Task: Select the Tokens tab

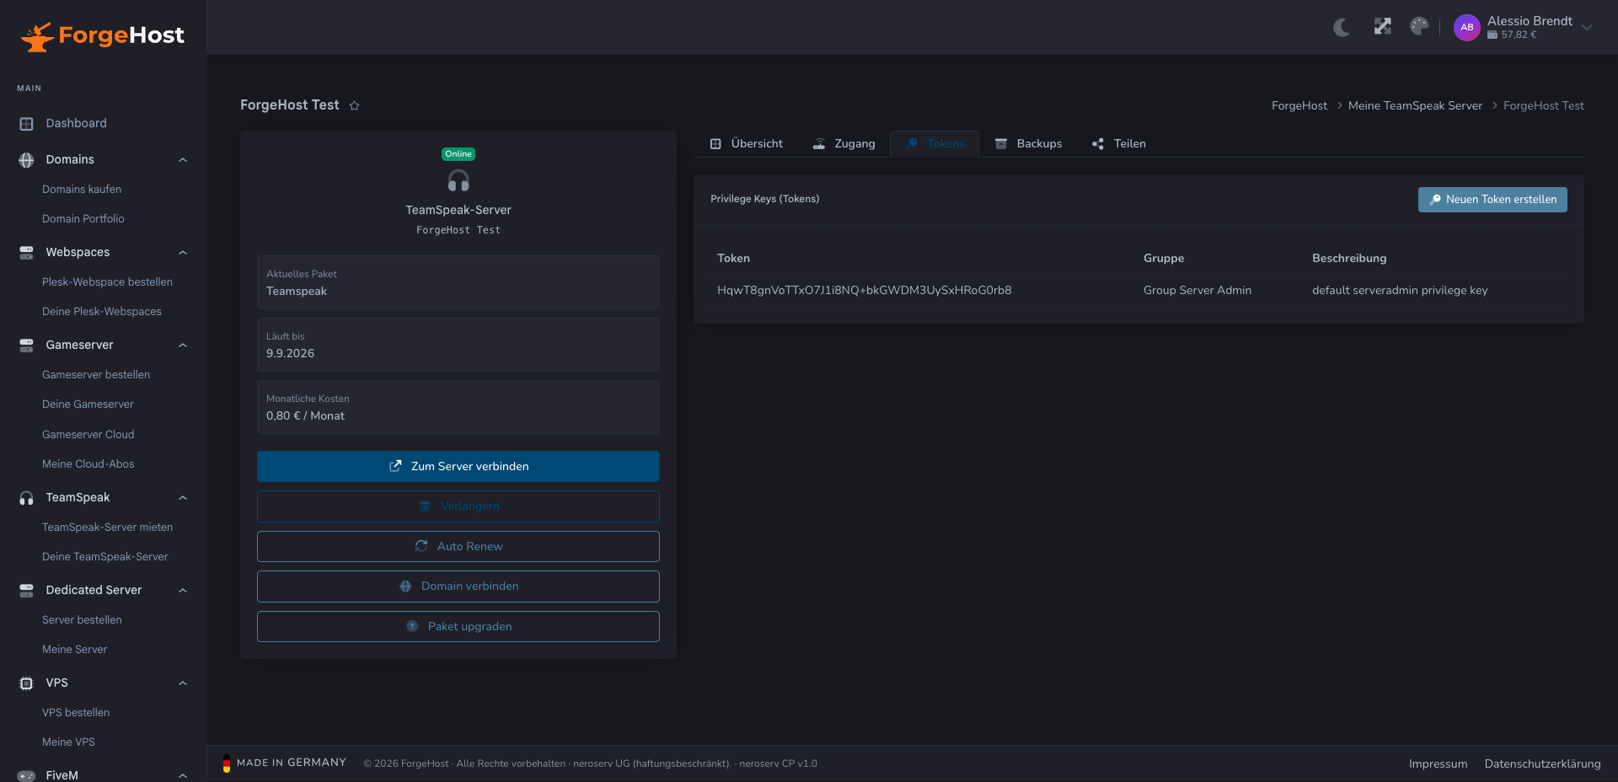Action: click(x=935, y=144)
